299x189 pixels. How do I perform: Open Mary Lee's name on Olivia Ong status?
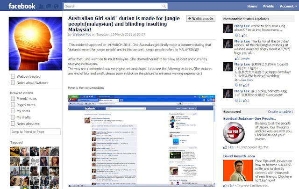[242, 26]
